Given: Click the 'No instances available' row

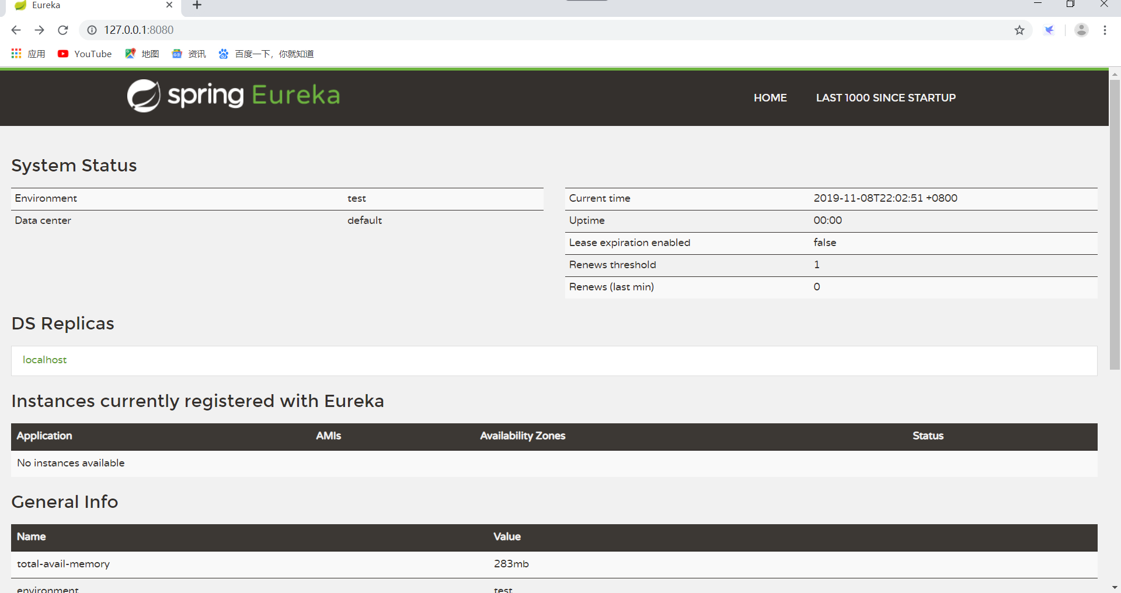Looking at the screenshot, I should (554, 463).
